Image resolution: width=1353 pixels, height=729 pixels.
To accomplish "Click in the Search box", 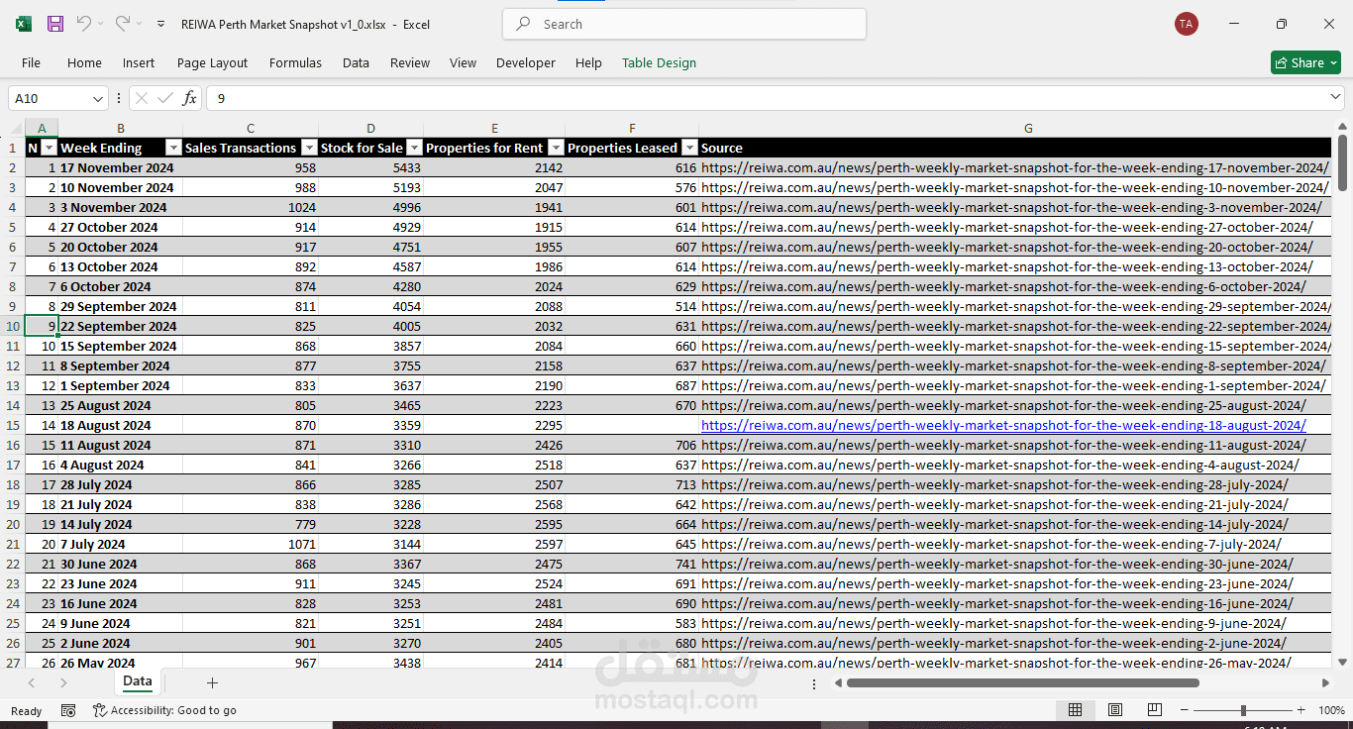I will tap(684, 24).
